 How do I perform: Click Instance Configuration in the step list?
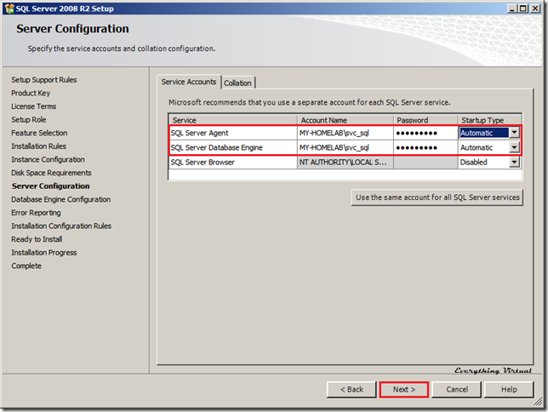[x=48, y=159]
